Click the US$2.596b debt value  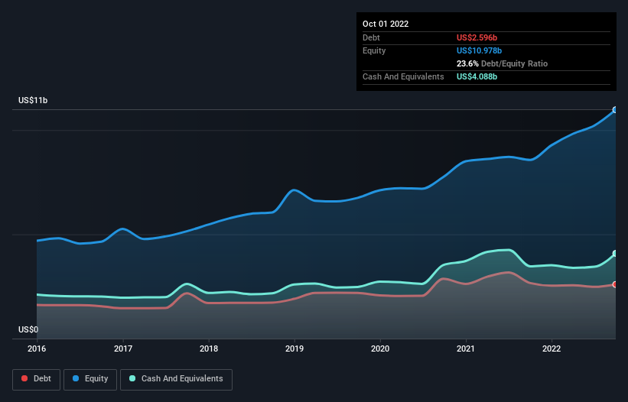[477, 37]
